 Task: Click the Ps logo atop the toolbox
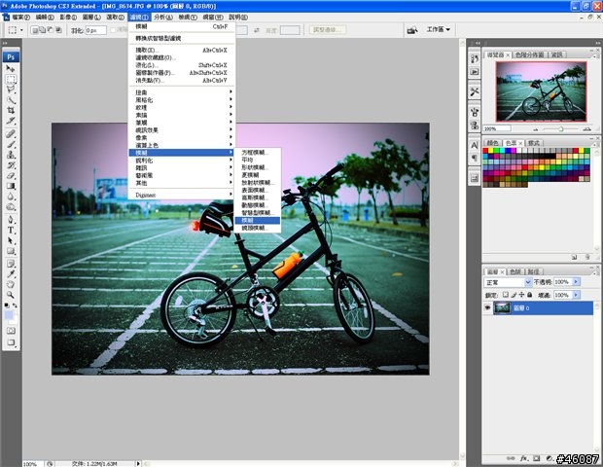[11, 57]
